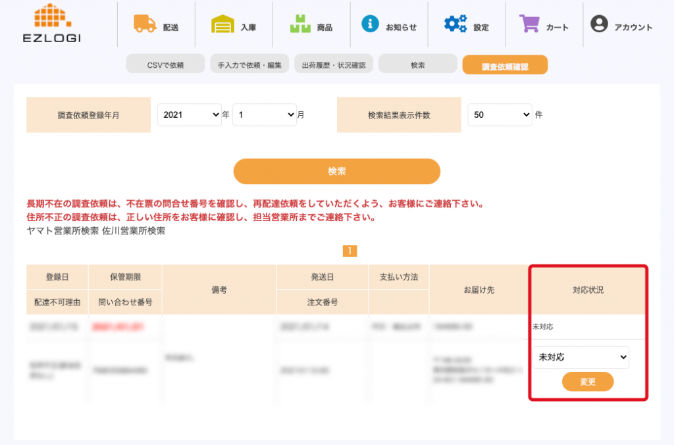Image resolution: width=674 pixels, height=445 pixels.
Task: Open the 未対応 status dropdown
Action: click(581, 357)
